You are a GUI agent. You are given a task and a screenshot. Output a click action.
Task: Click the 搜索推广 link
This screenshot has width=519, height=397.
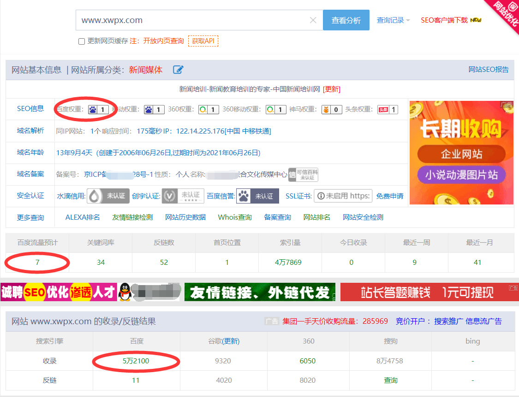pyautogui.click(x=448, y=321)
